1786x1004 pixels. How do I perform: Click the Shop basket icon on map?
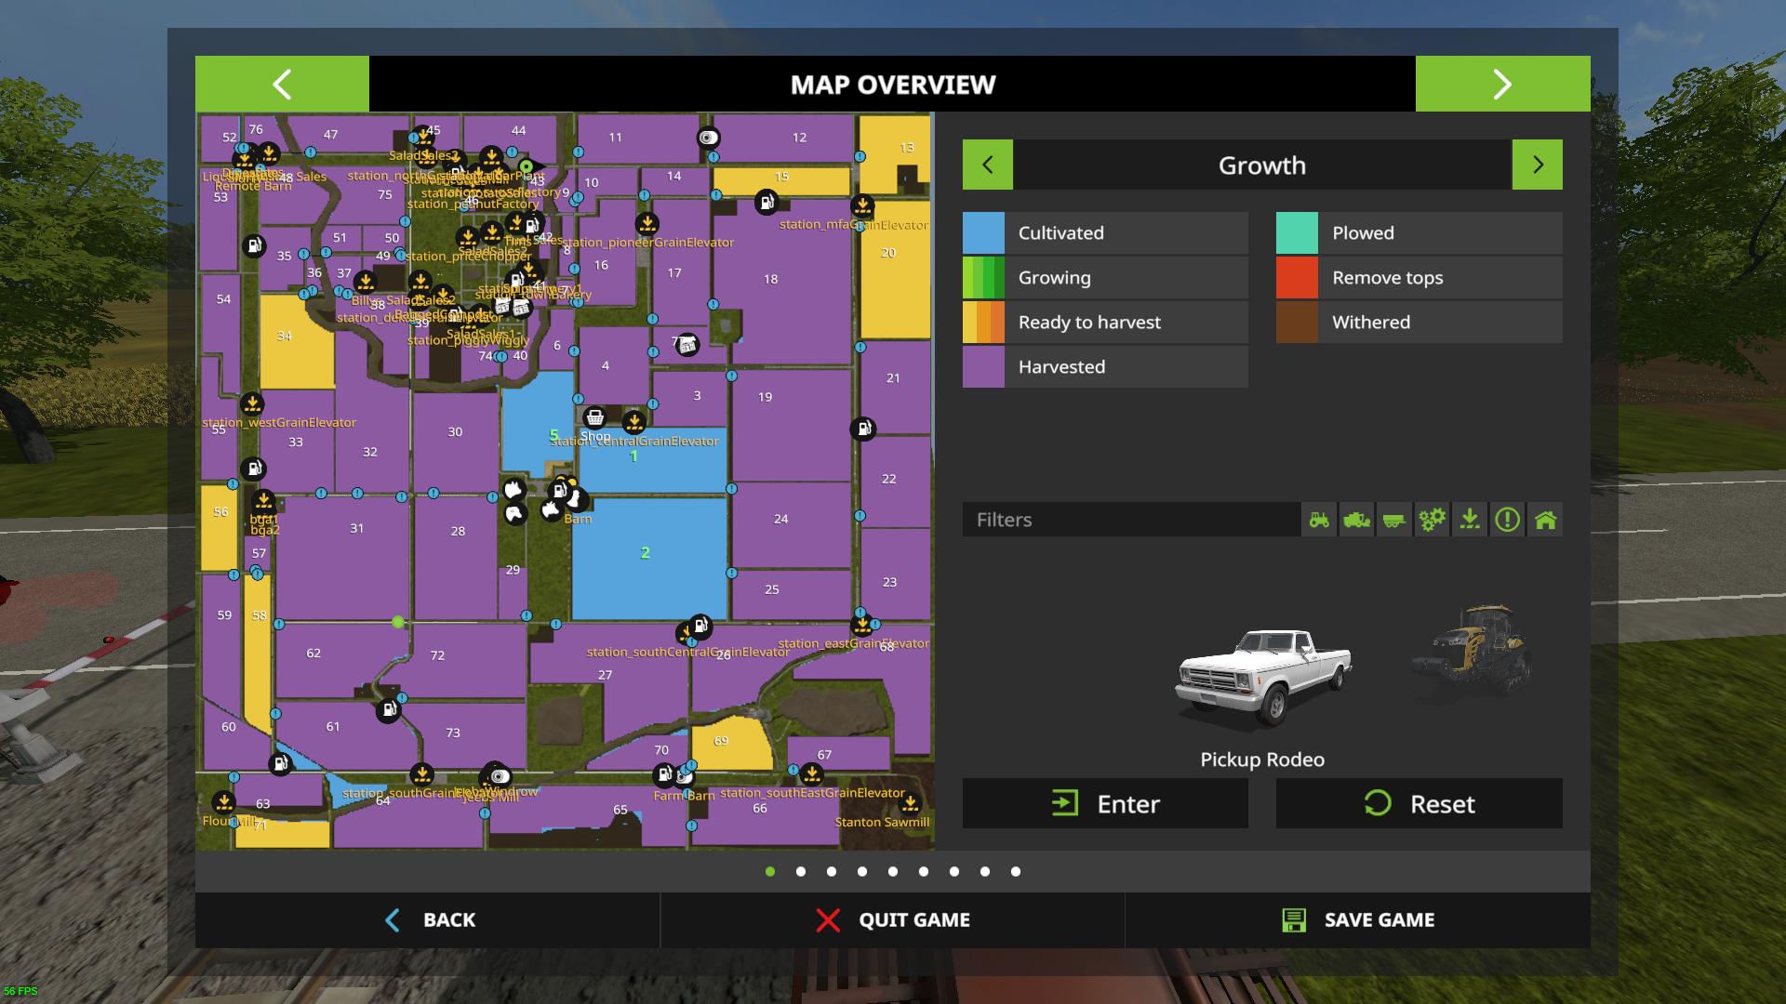click(x=594, y=417)
